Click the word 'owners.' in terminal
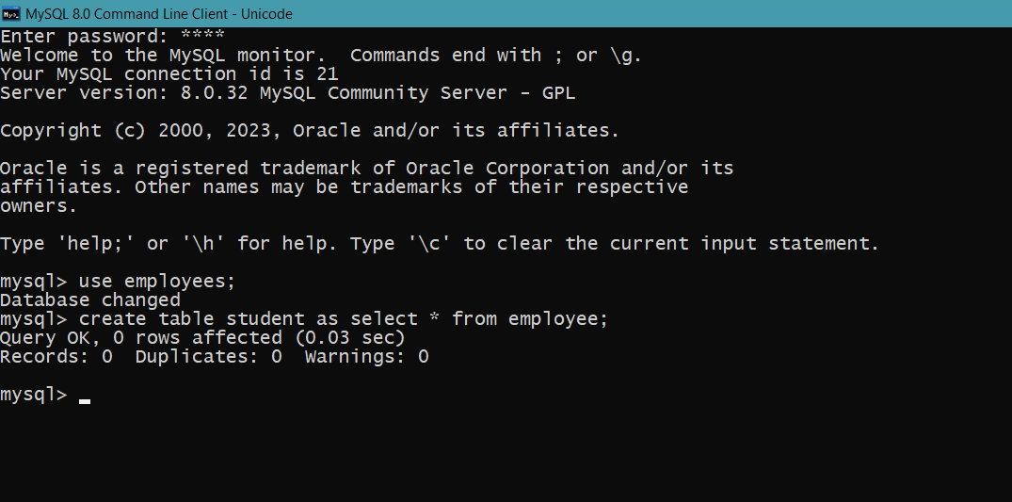This screenshot has width=1012, height=502. pos(39,207)
